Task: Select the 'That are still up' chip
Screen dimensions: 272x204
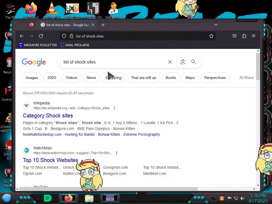Action: (x=143, y=78)
